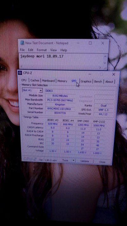This screenshot has width=127, height=226.
Task: Click the XMP-2400 frequency 1200 MHz
Action: pos(83,125)
